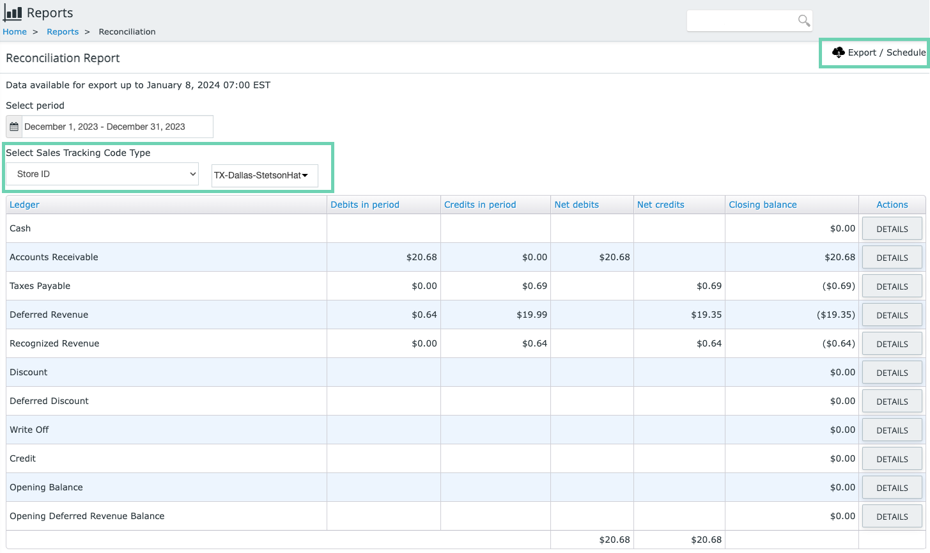This screenshot has width=930, height=553.
Task: Click $0.64 debits for Deferred Revenue
Action: pyautogui.click(x=424, y=315)
